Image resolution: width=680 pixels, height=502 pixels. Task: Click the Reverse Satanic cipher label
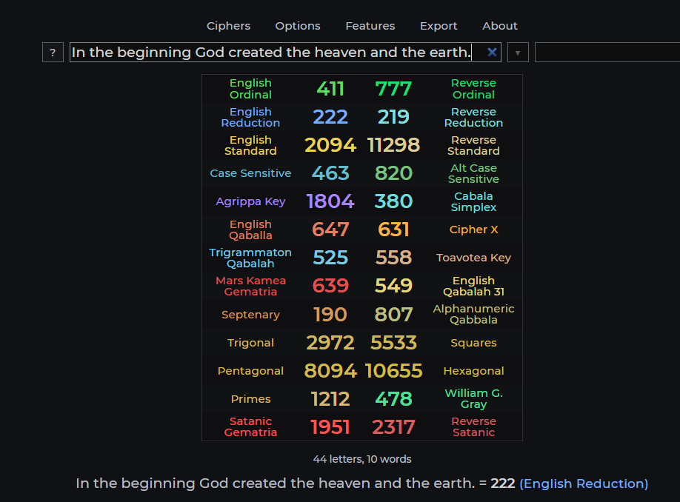point(473,427)
